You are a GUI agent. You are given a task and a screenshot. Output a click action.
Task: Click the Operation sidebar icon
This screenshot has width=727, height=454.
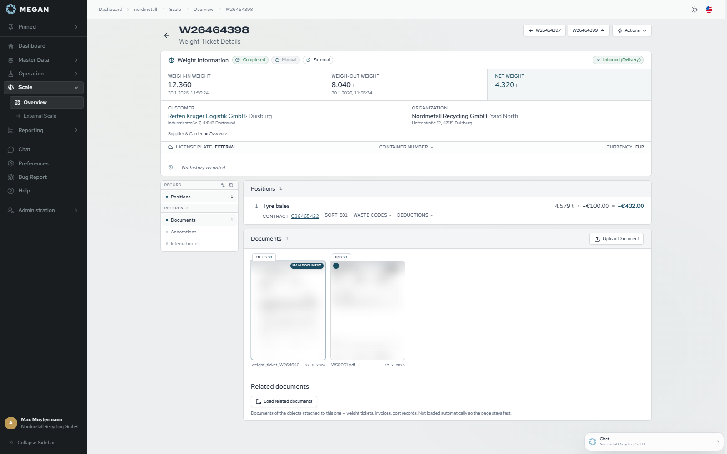coord(11,74)
